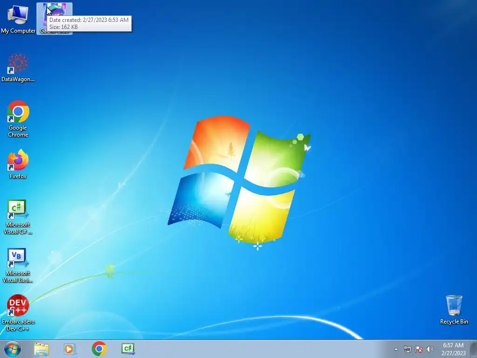Select the Firefox desktop shortcut
477x358 pixels.
tap(18, 164)
